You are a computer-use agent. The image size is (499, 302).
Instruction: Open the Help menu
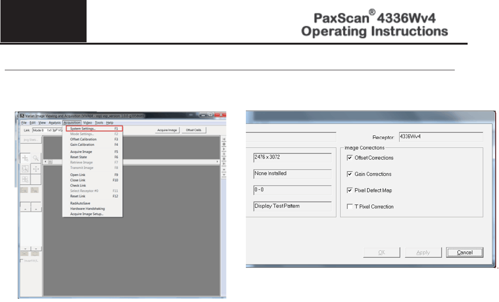click(109, 123)
